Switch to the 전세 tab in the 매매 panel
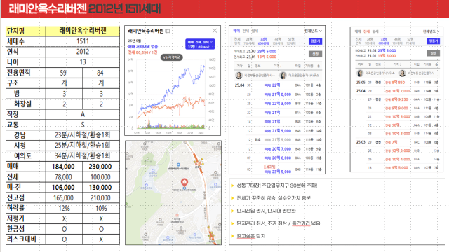The image size is (449, 252). pyautogui.click(x=246, y=31)
